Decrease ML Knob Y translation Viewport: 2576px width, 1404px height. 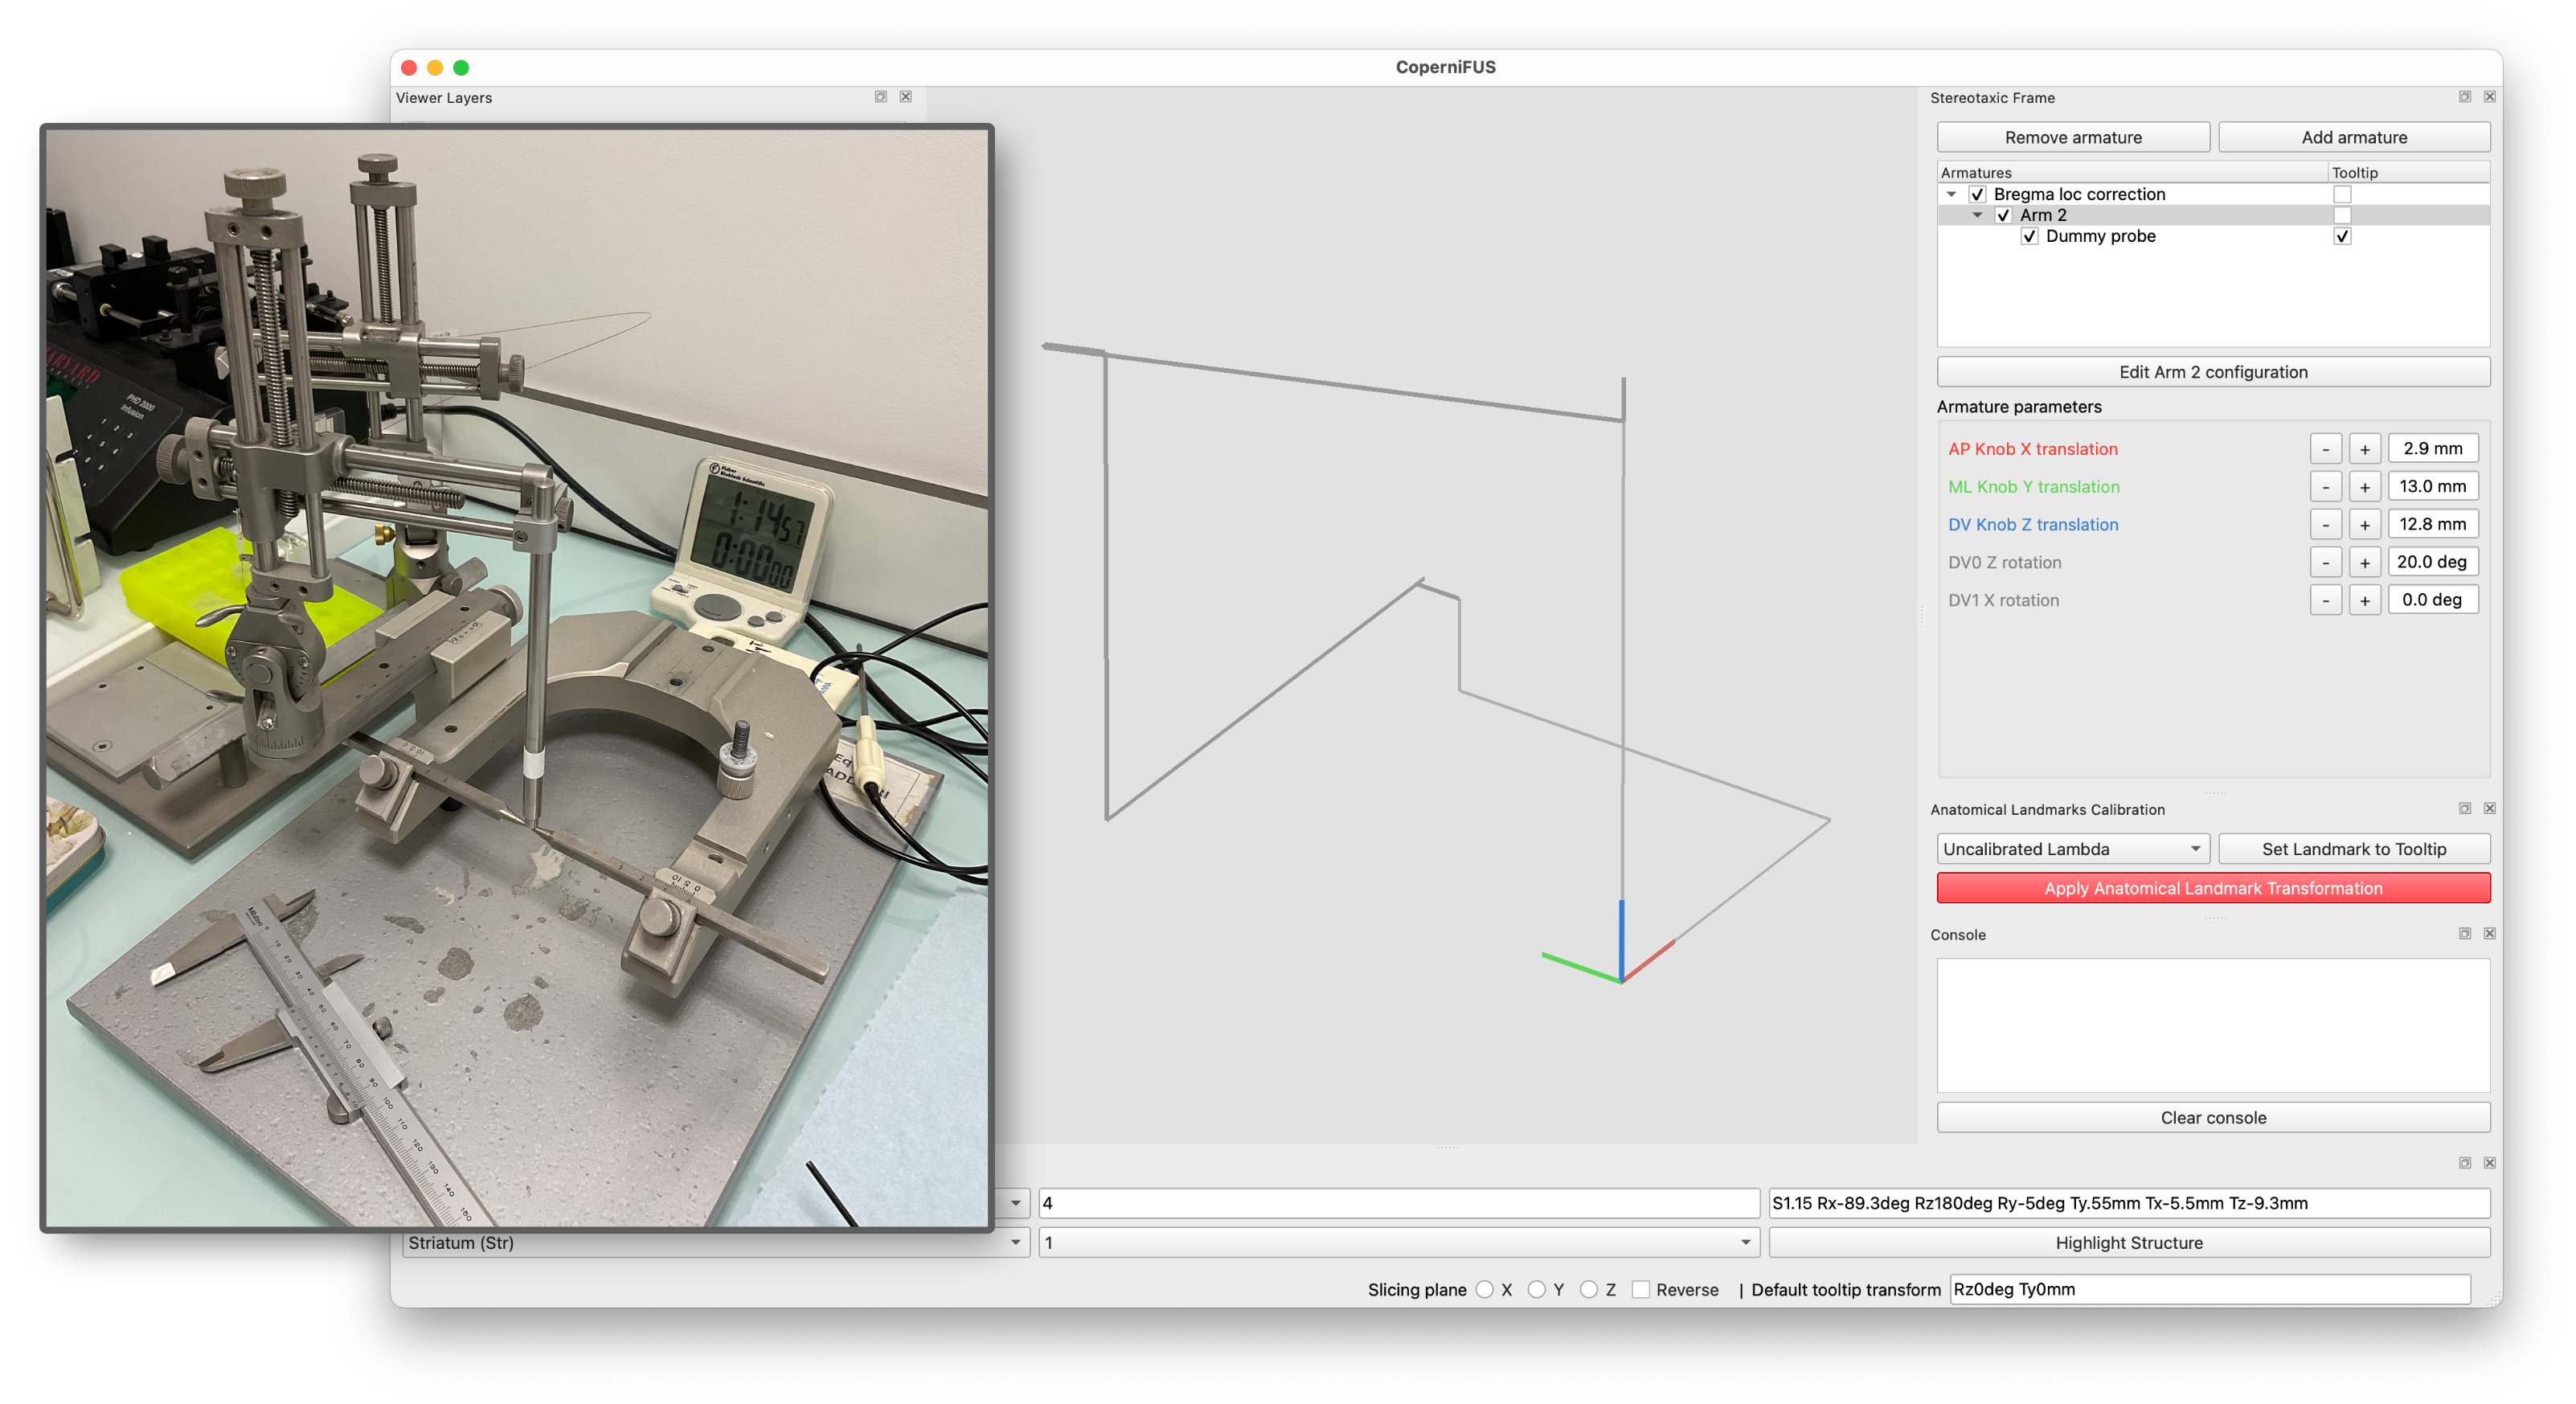point(2326,487)
